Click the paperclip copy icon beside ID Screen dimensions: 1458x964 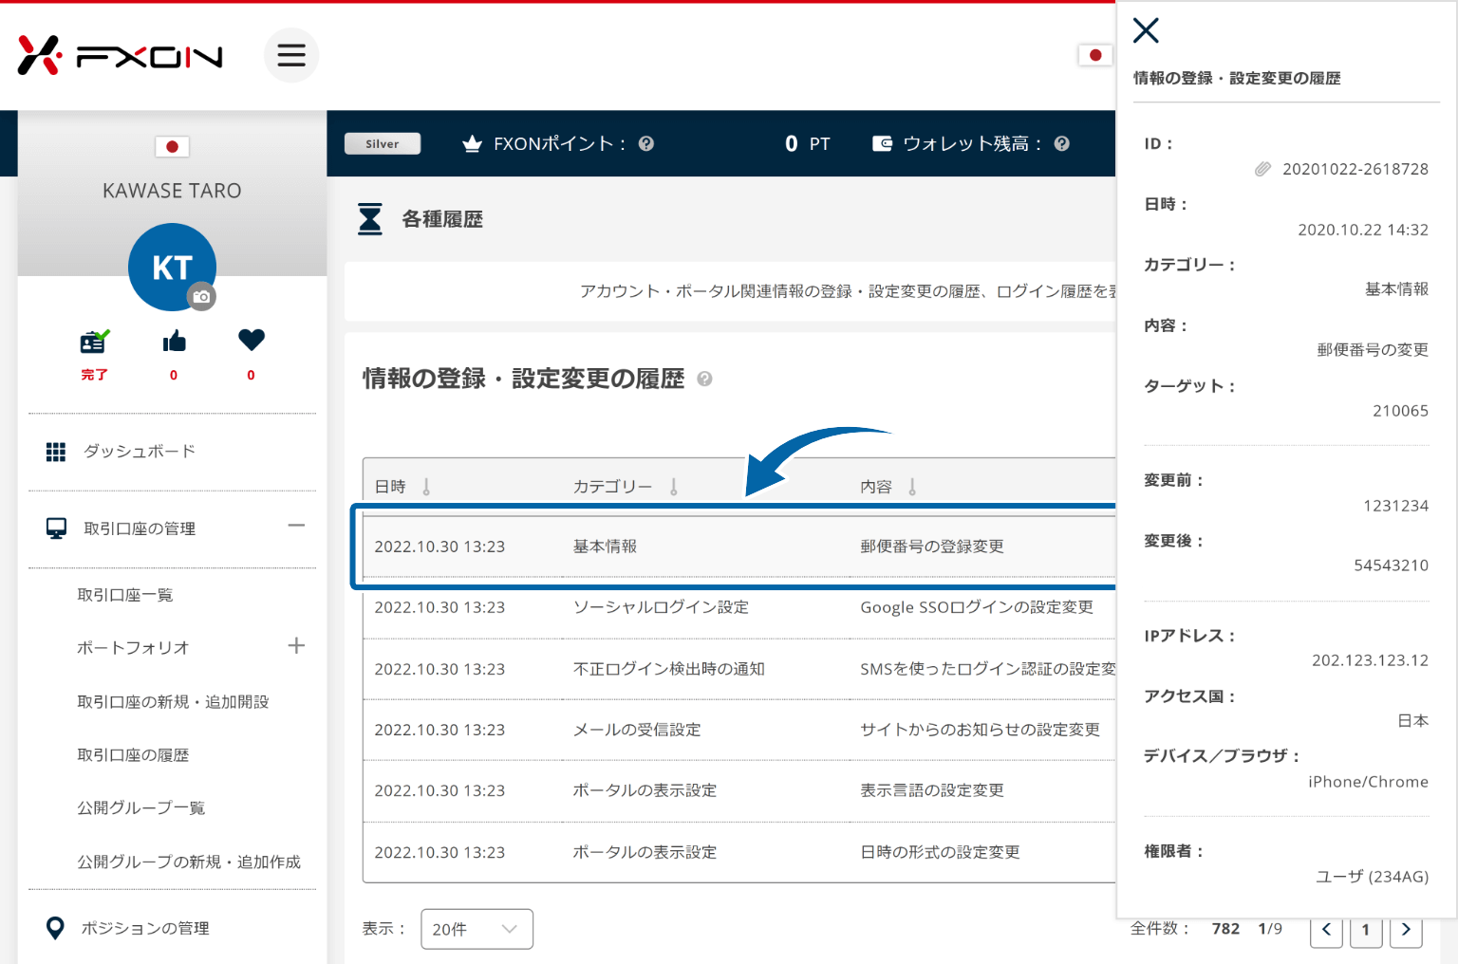point(1262,169)
